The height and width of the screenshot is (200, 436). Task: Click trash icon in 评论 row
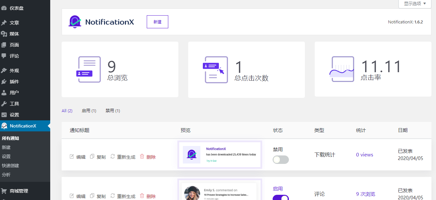pos(142,196)
